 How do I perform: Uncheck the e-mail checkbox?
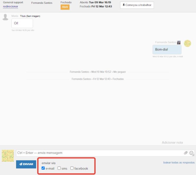point(43,168)
